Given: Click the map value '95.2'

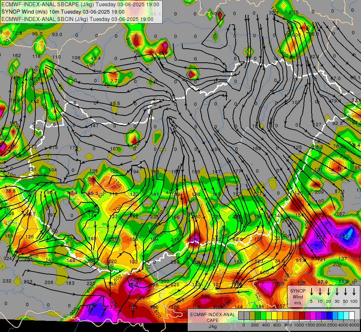Looking at the screenshot, I should (37, 34).
